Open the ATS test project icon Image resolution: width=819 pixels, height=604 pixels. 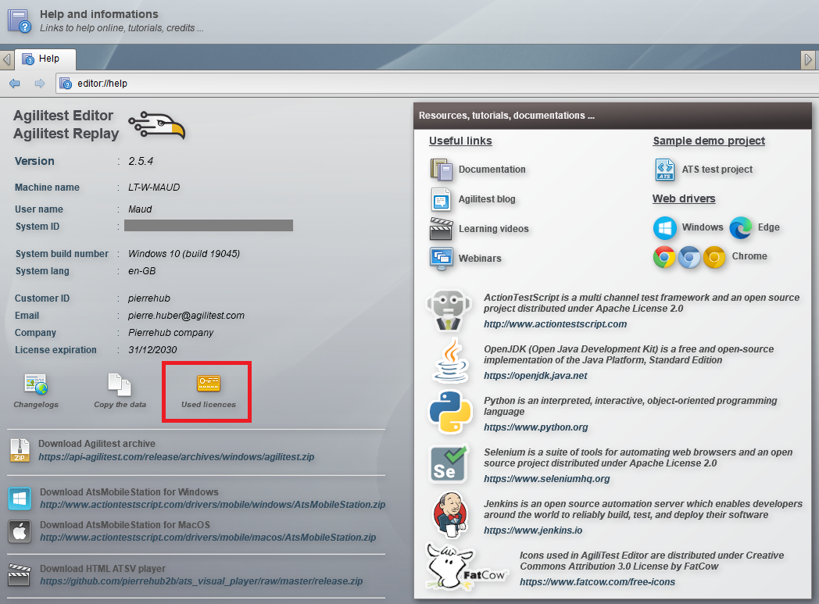coord(665,169)
